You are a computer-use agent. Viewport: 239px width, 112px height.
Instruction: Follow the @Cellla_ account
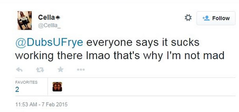[x=216, y=18]
